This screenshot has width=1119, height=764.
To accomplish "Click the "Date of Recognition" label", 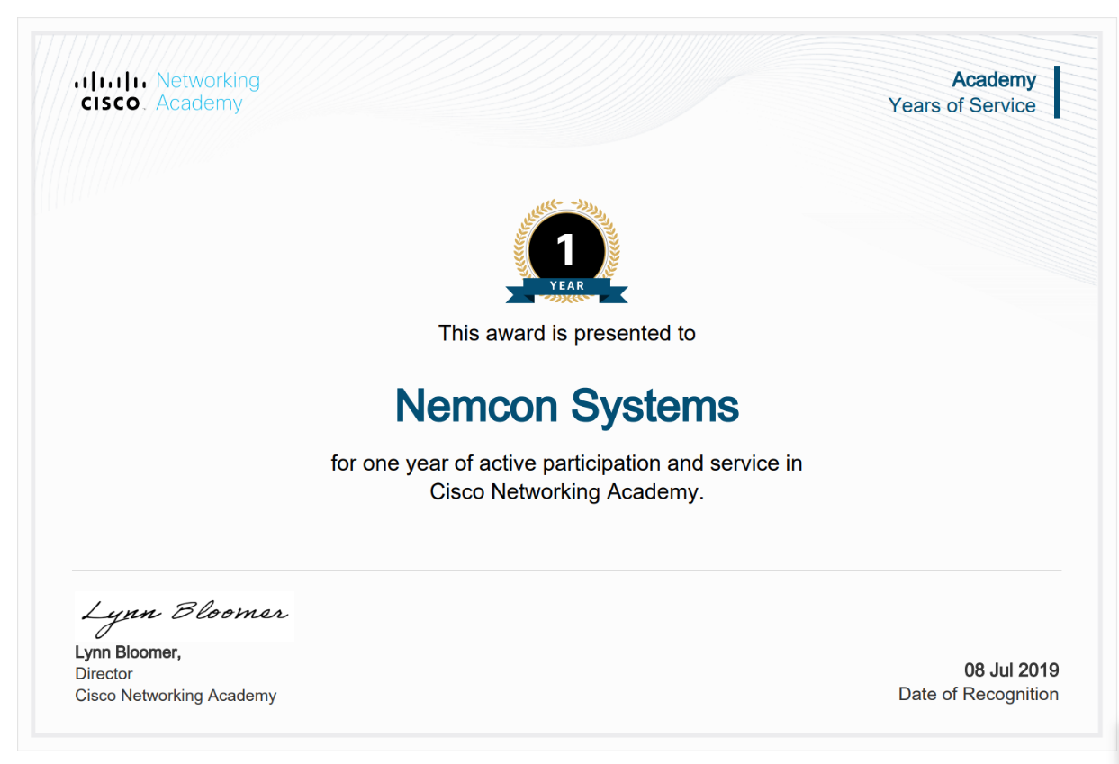I will pyautogui.click(x=979, y=694).
